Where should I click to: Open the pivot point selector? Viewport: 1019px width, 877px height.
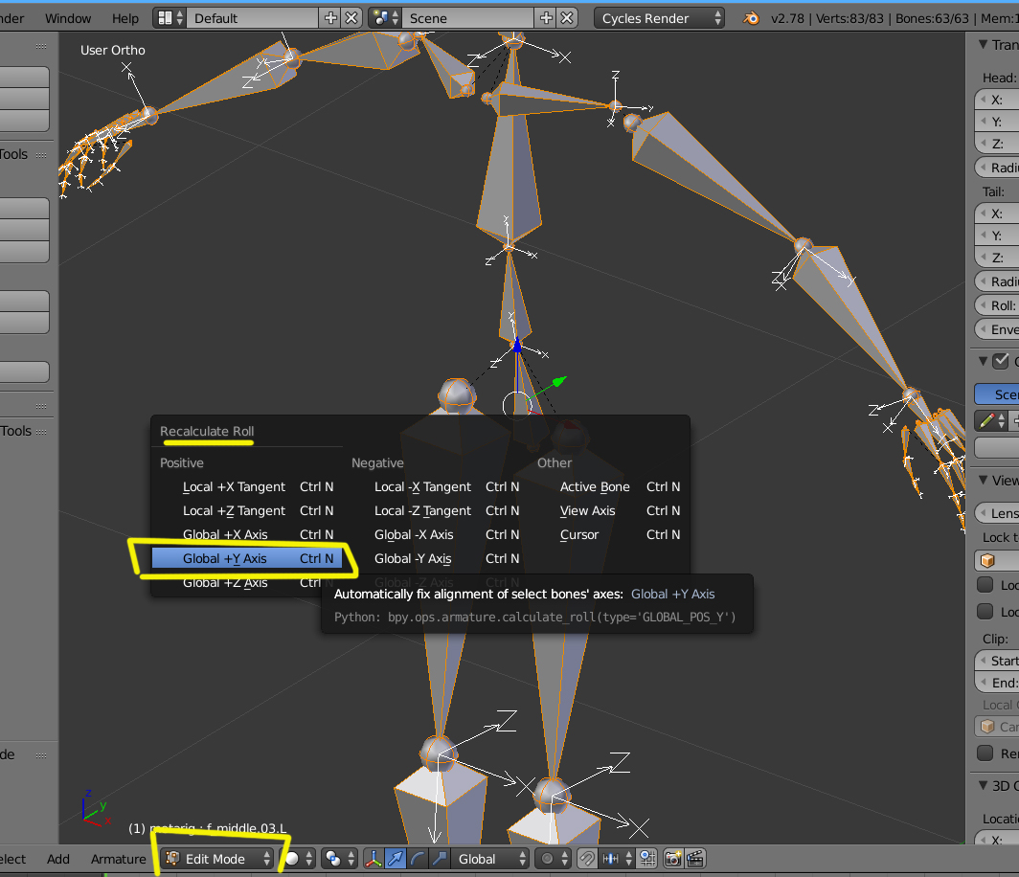(341, 859)
